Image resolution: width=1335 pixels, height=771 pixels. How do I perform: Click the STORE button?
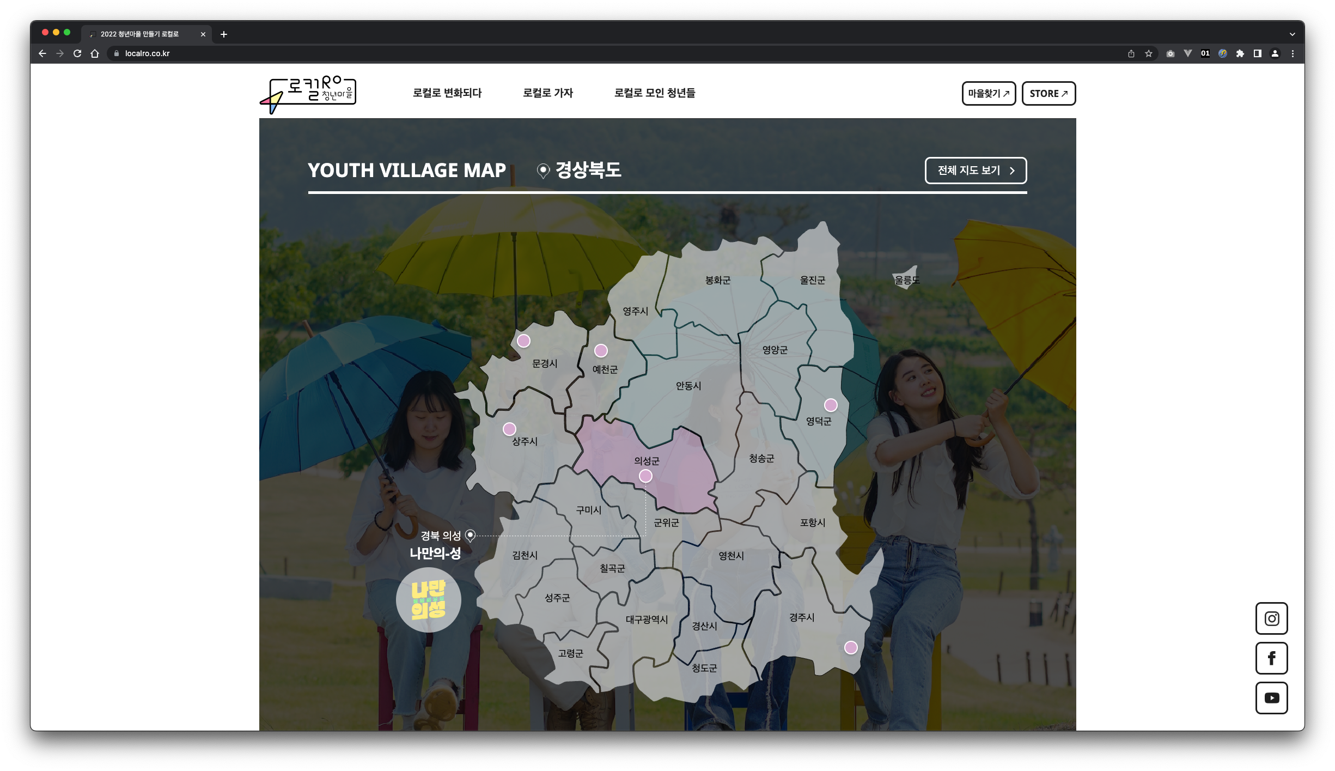(1049, 94)
